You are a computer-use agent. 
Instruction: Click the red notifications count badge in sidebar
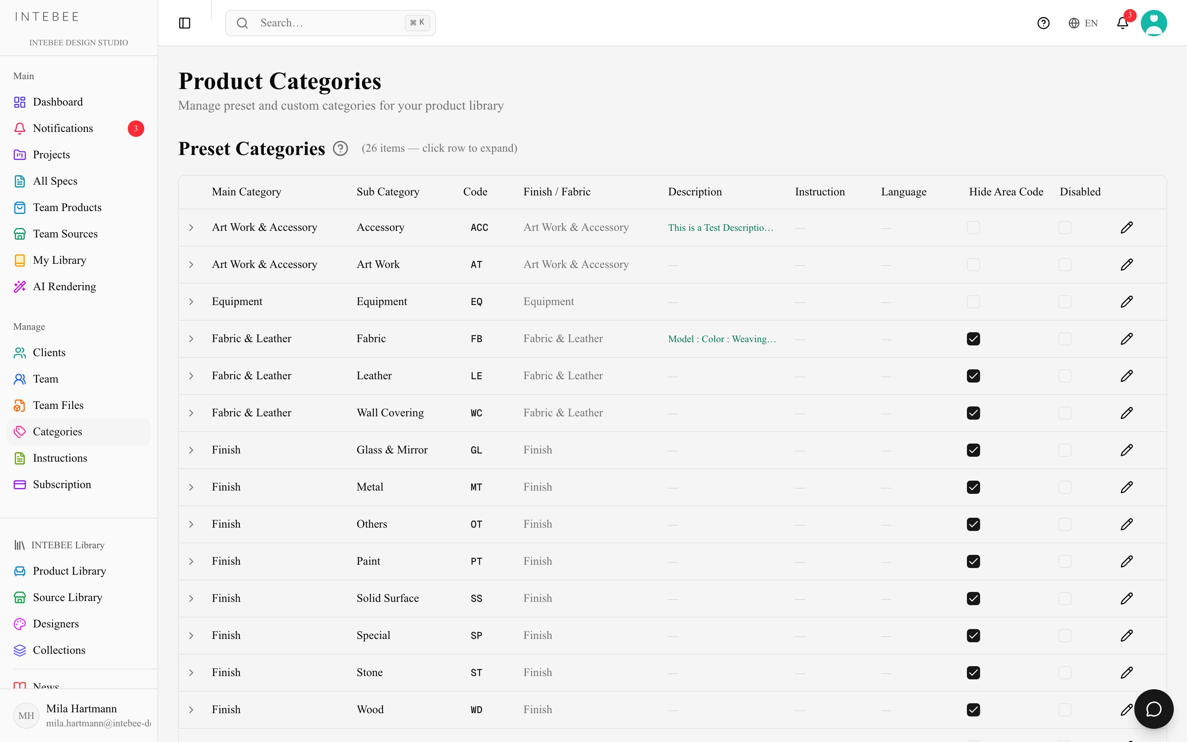(x=136, y=128)
